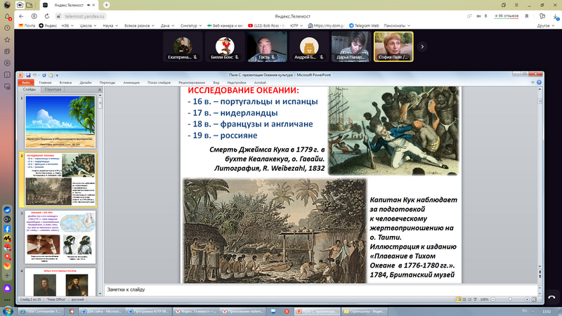Switch to the Структура pane tab

53,90
